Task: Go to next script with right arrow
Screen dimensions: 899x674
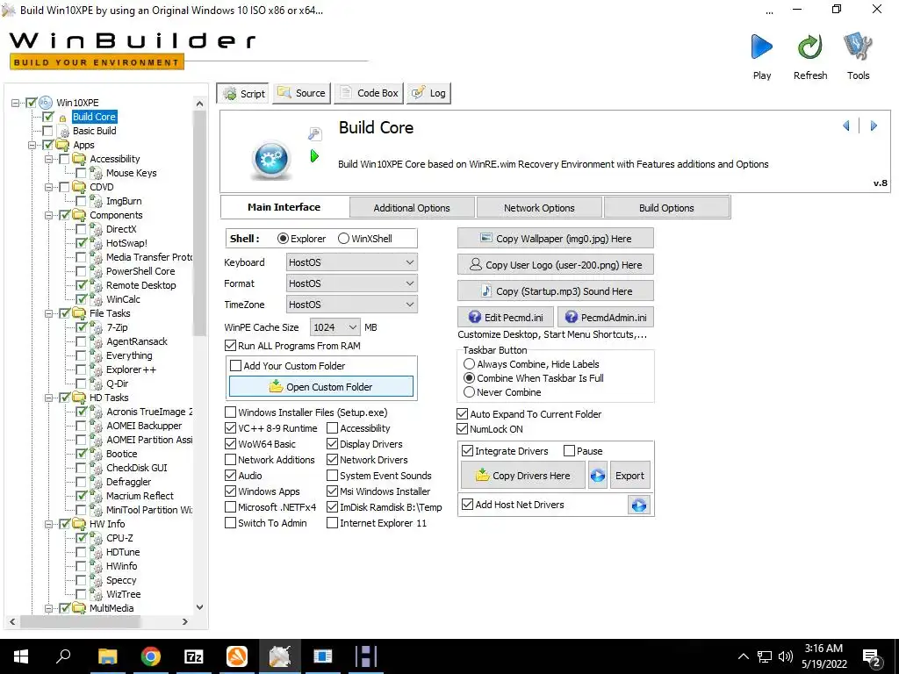Action: (x=874, y=125)
